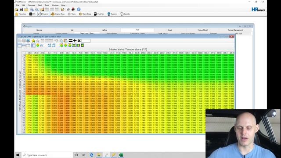Screen dimensions: 281x158
Task: Open the File menu
Action: [18, 5]
